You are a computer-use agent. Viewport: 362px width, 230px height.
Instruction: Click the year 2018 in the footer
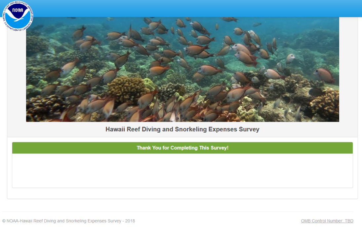[130, 221]
